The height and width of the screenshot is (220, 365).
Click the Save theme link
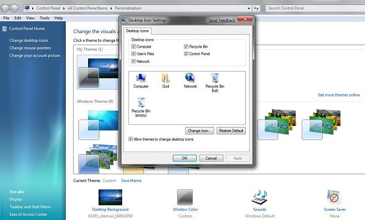131,181
